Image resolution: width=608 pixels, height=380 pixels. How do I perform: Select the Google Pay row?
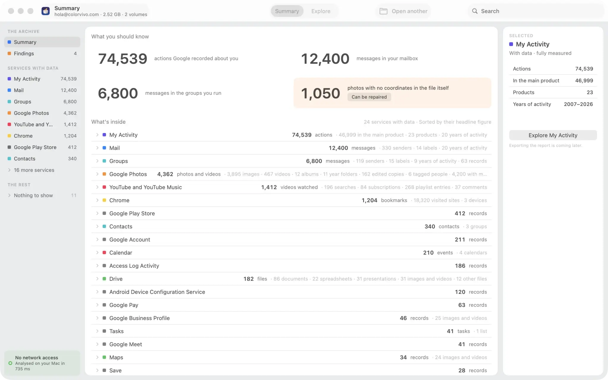pyautogui.click(x=291, y=305)
